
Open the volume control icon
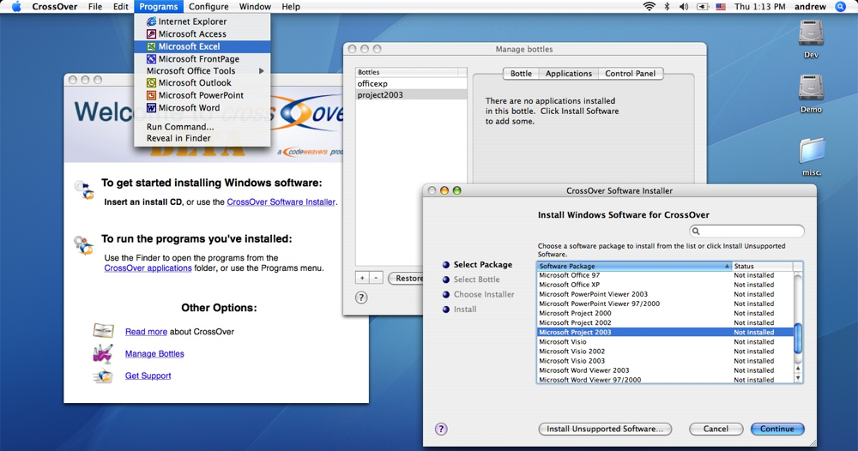pos(684,7)
